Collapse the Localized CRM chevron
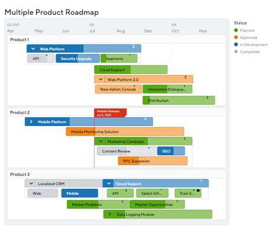 (31, 183)
